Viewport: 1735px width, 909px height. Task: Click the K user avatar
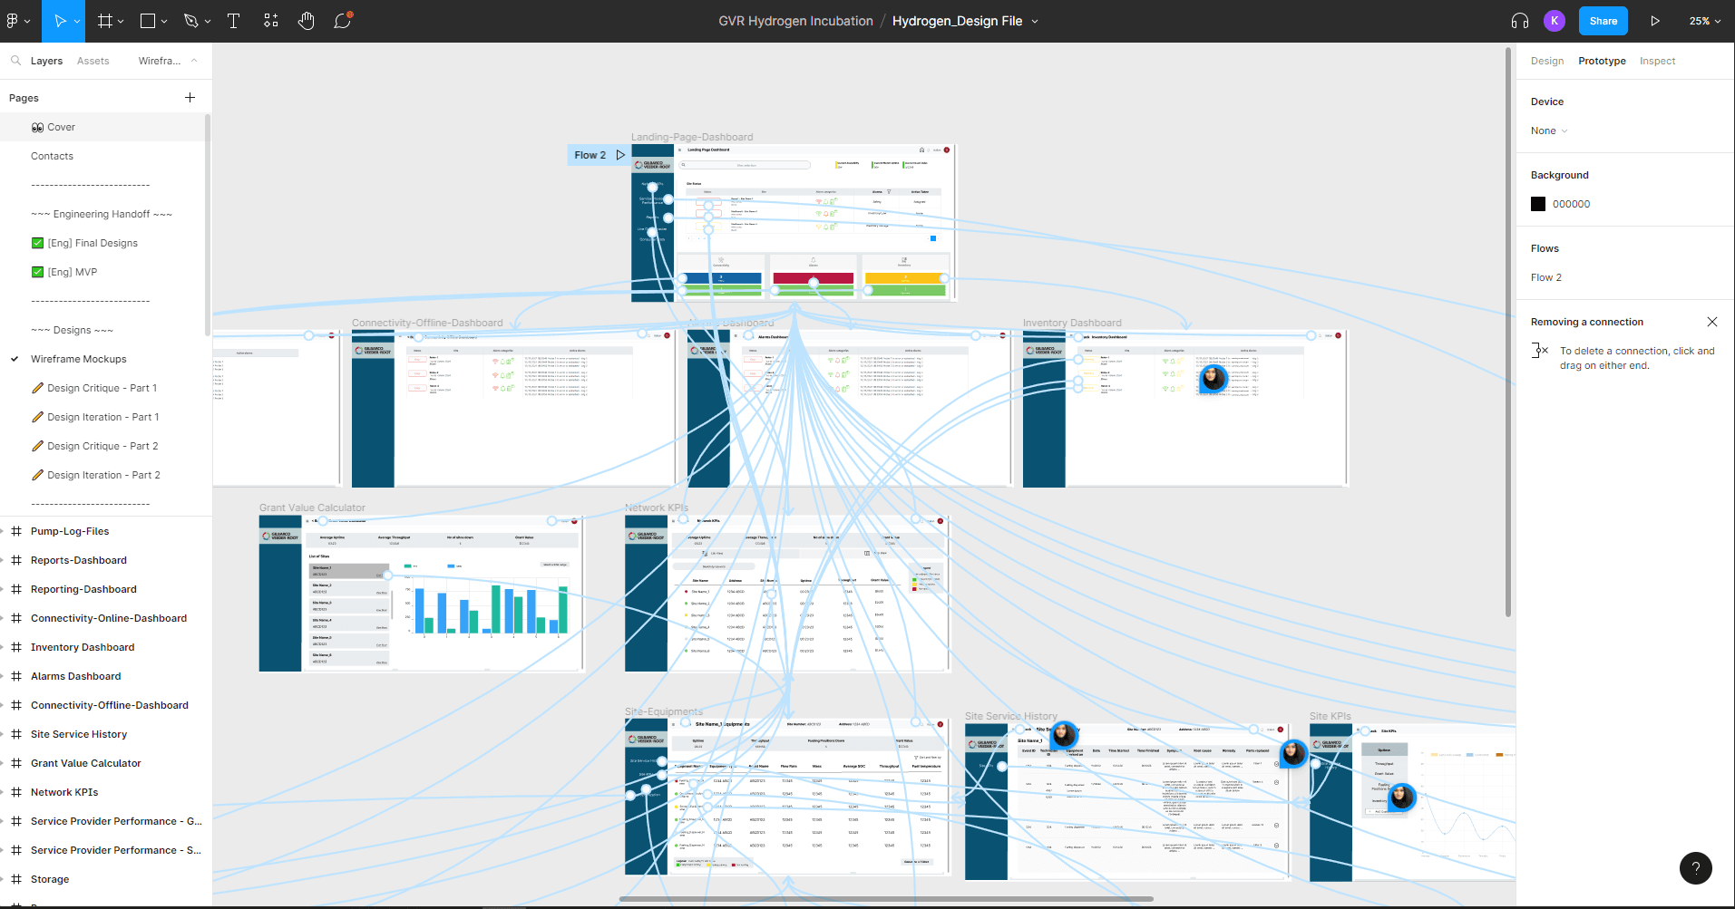1555,21
